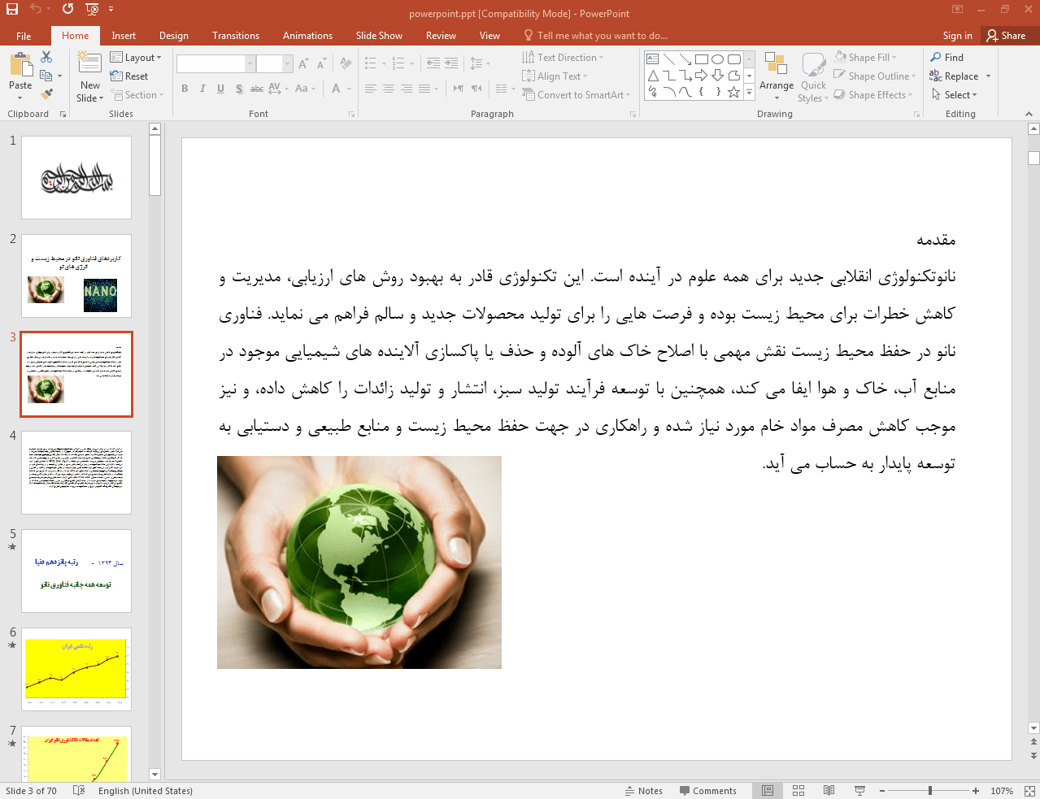Expand the Layout dropdown
1040x799 pixels.
coord(136,58)
